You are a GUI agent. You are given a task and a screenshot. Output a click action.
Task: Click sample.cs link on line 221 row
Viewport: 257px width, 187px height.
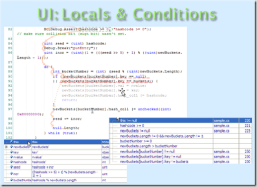(222, 126)
